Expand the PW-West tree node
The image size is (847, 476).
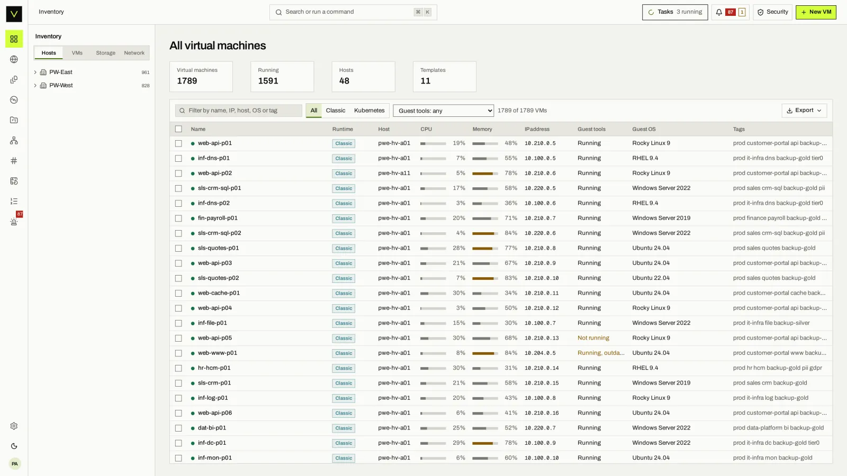[x=35, y=86]
